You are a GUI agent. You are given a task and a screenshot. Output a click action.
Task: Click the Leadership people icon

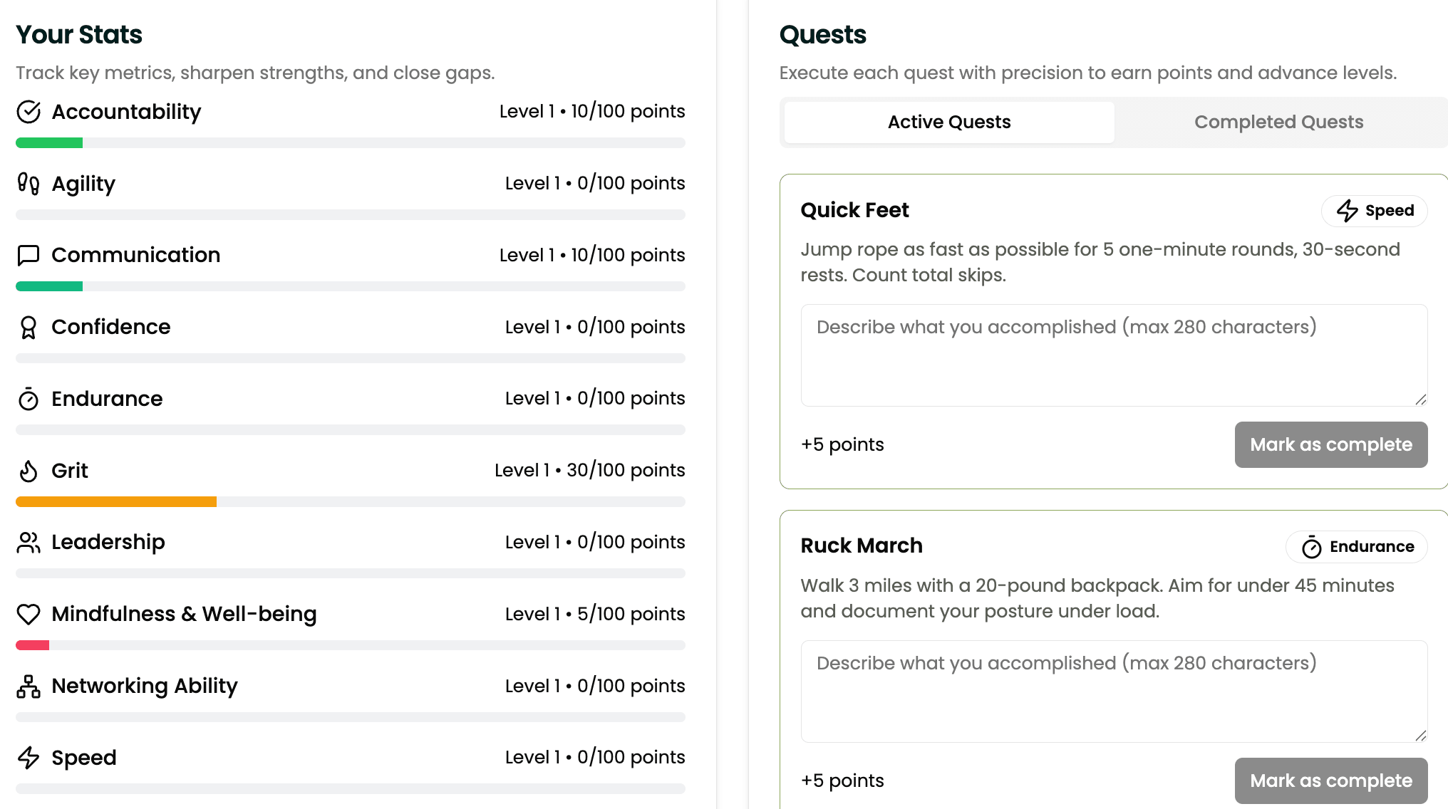tap(29, 543)
